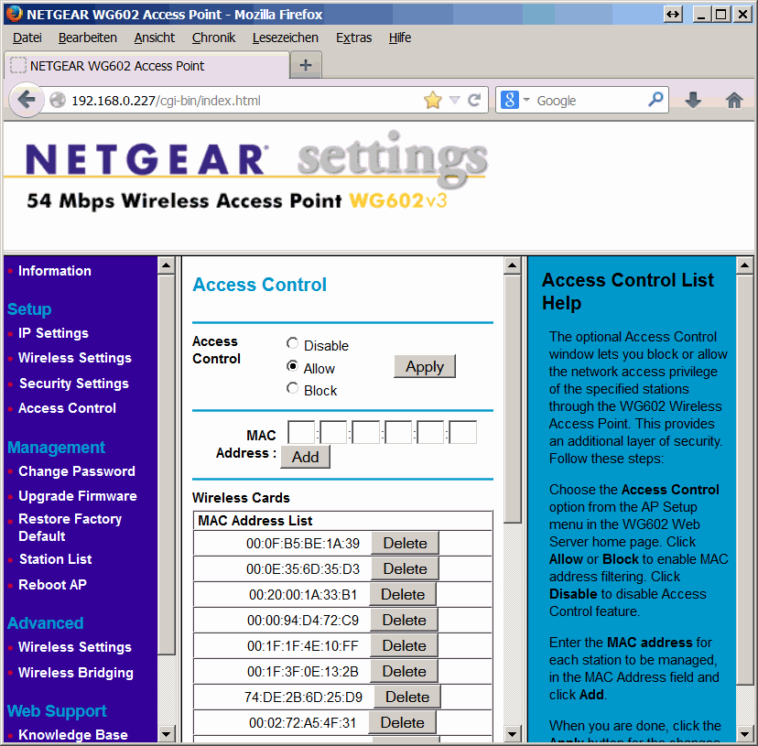Open a new tab with plus icon
Viewport: 758px width, 746px height.
pyautogui.click(x=306, y=66)
